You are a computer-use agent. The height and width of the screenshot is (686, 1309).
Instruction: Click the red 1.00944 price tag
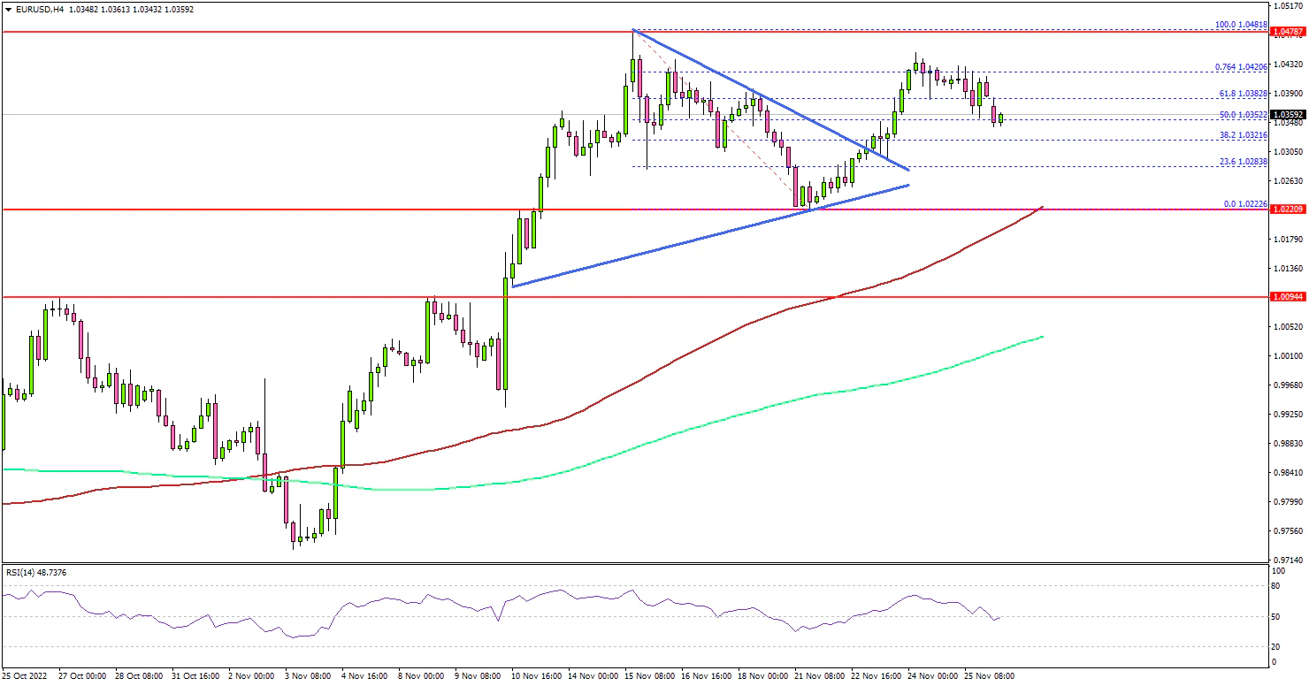coord(1288,298)
